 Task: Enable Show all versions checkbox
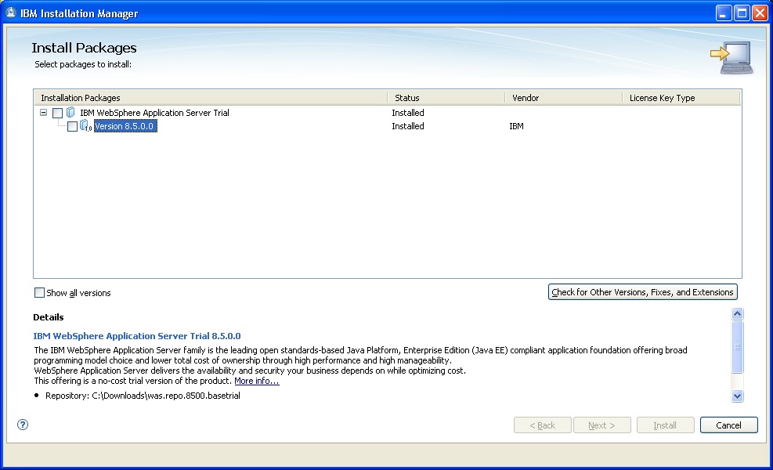pyautogui.click(x=39, y=292)
